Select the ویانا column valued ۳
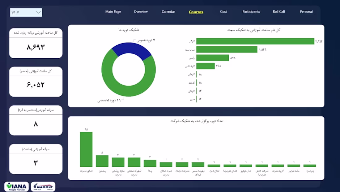Image resolution: width=340 pixels, height=192 pixels. (150, 163)
